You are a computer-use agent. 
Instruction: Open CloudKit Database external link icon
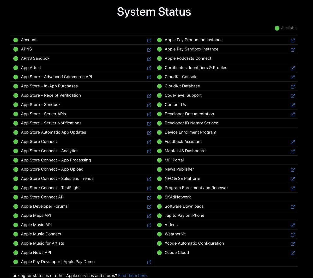click(293, 86)
